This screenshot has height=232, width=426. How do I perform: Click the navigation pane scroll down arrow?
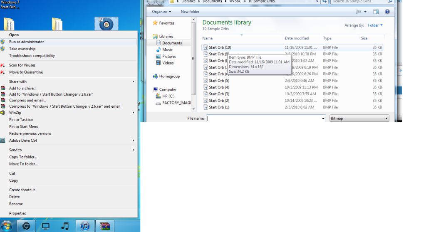click(x=193, y=109)
